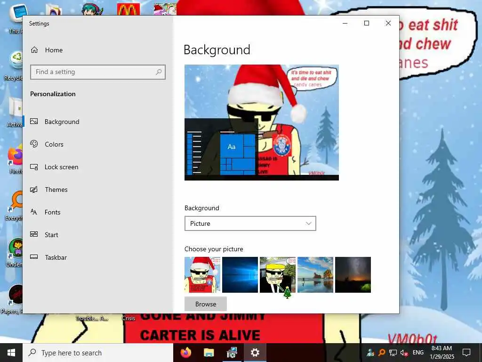Click the large background preview image

[262, 123]
